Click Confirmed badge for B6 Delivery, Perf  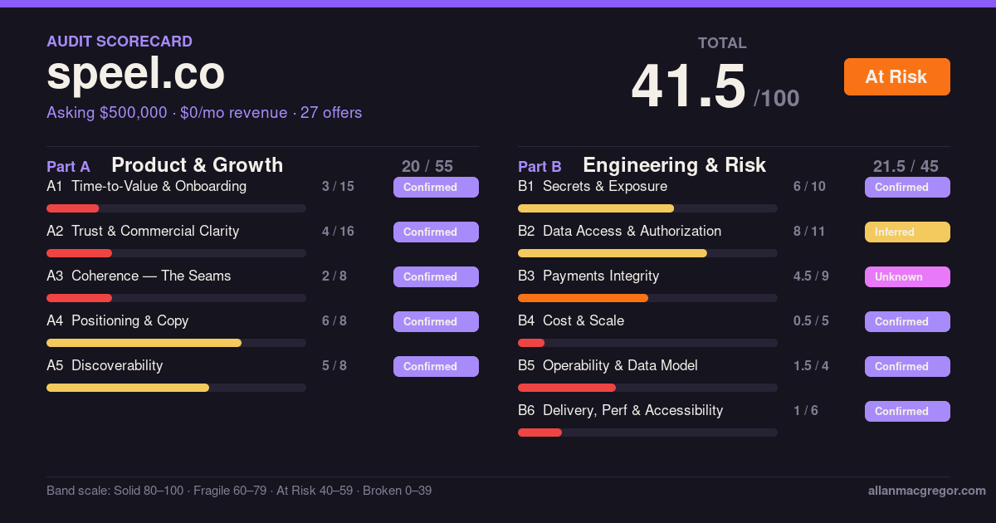(907, 411)
